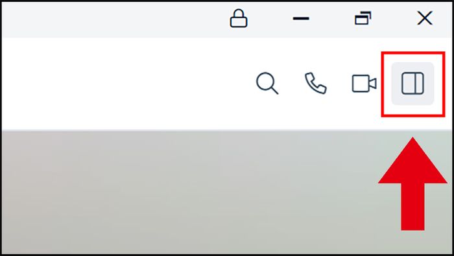Image resolution: width=454 pixels, height=256 pixels.
Task: Toggle the side panel layout icon
Action: pos(412,84)
